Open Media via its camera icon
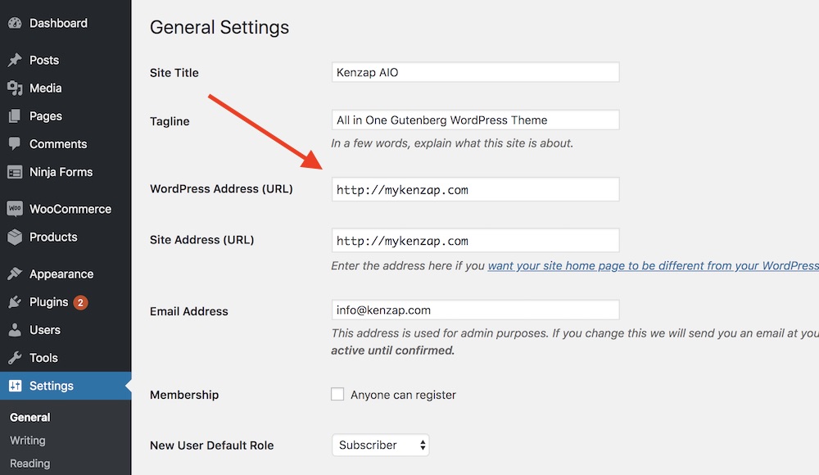The width and height of the screenshot is (819, 475). click(15, 88)
